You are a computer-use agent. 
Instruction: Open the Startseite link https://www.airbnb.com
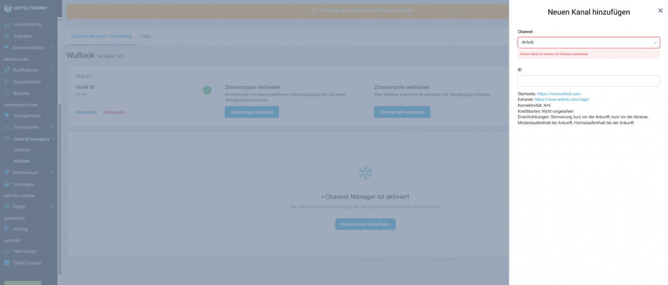point(559,94)
